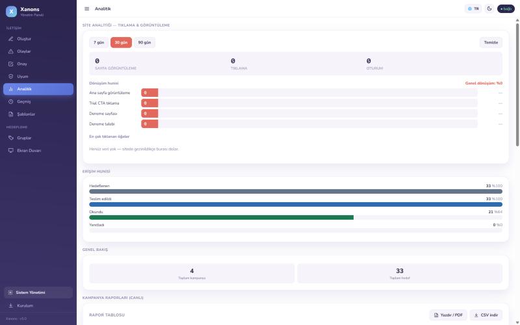Viewport: 520px width, 325px height.
Task: Click the Temizle button
Action: [x=491, y=42]
